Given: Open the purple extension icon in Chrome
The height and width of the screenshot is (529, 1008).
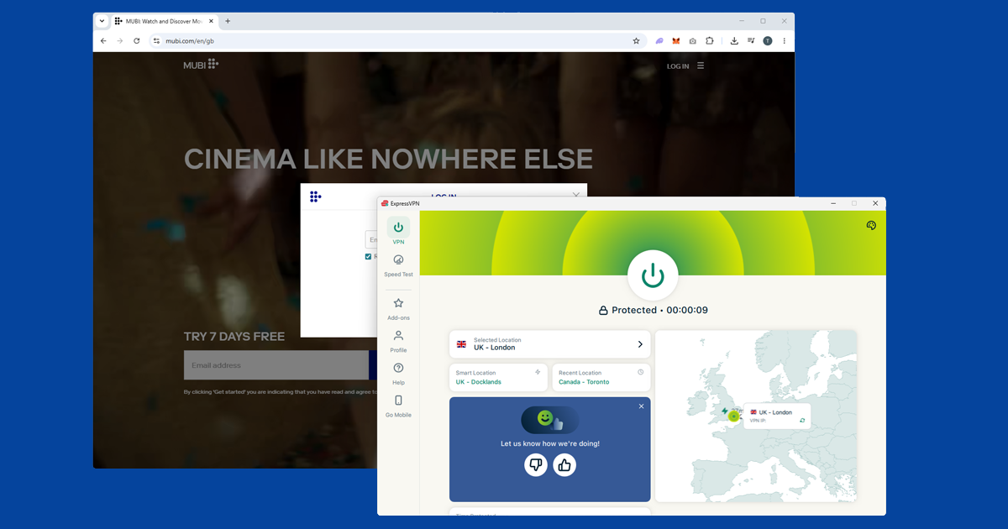Looking at the screenshot, I should [659, 40].
